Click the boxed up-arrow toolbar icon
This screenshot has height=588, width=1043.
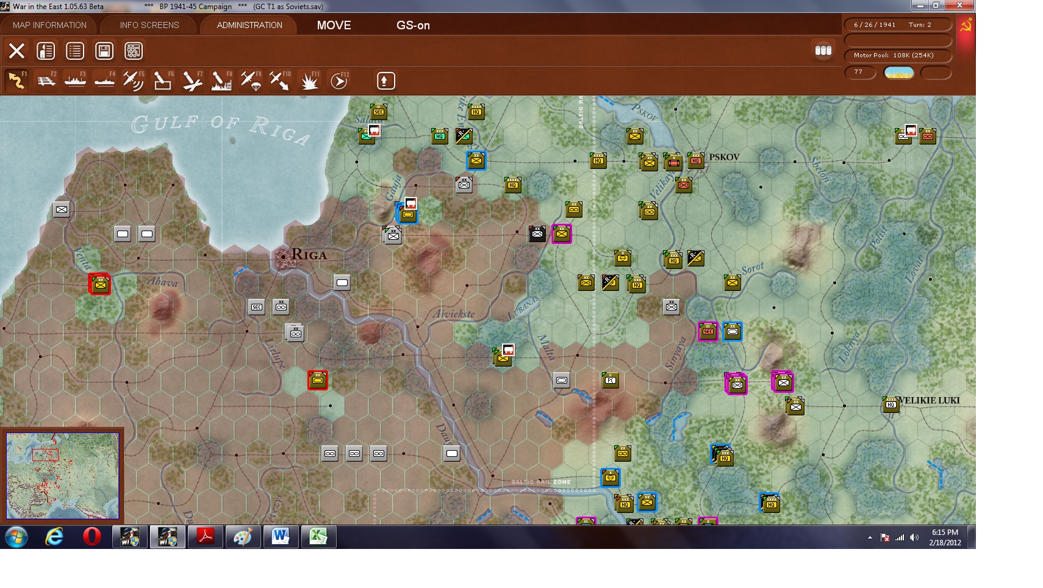[x=385, y=81]
